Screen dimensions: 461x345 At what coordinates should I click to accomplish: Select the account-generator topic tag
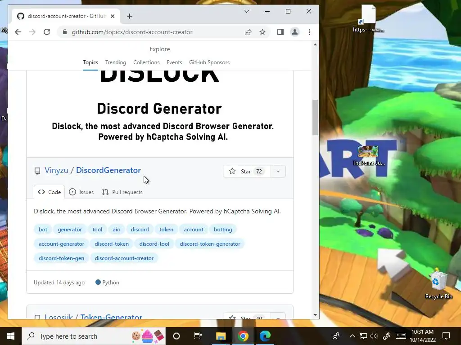[61, 244]
